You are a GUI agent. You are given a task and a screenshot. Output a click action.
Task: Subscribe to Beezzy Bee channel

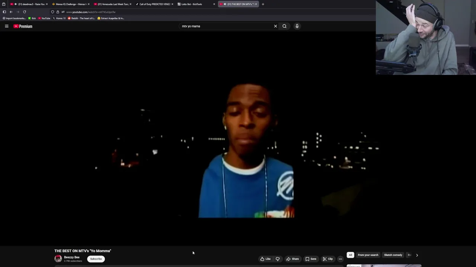coord(96,259)
